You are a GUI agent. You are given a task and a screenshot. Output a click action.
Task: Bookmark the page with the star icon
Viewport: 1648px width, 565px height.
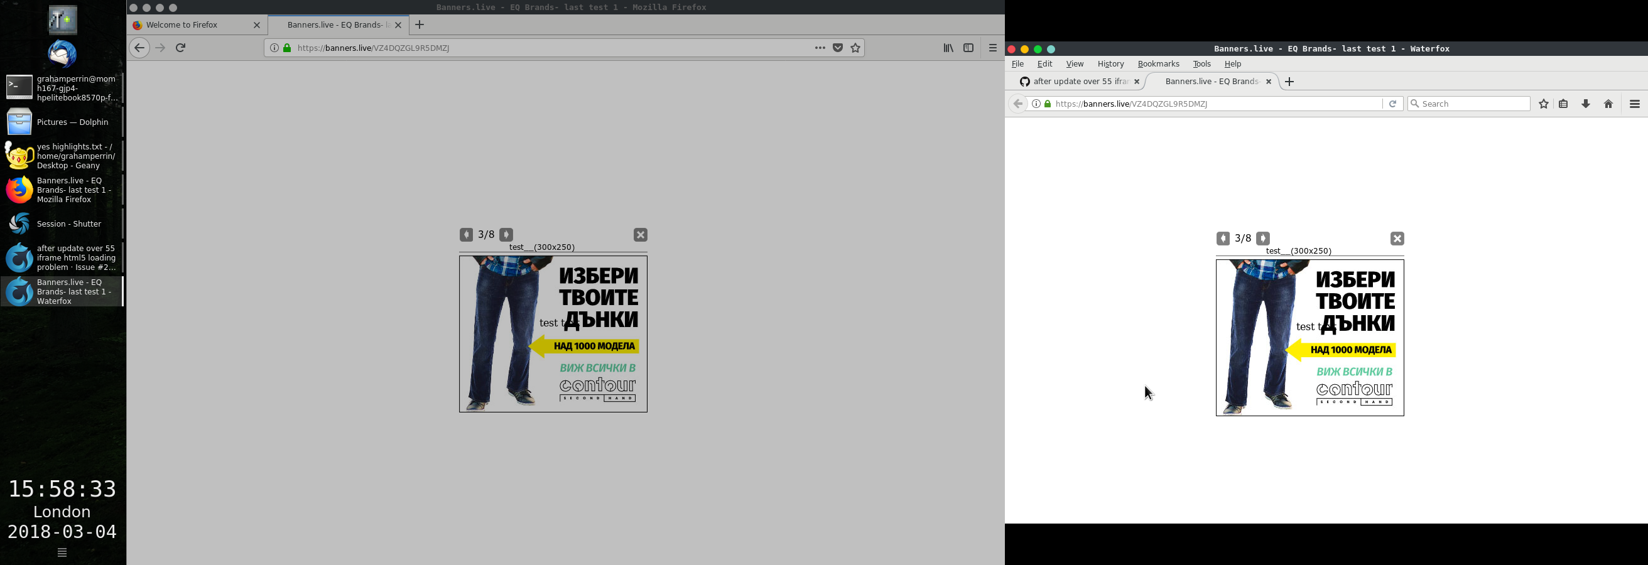856,47
